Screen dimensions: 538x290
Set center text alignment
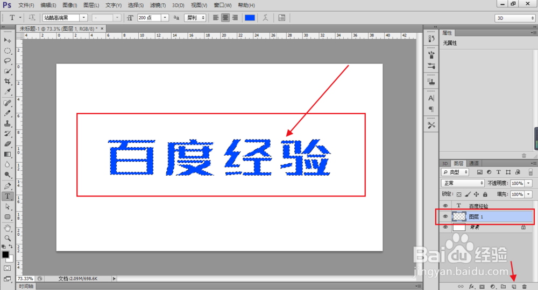click(225, 18)
